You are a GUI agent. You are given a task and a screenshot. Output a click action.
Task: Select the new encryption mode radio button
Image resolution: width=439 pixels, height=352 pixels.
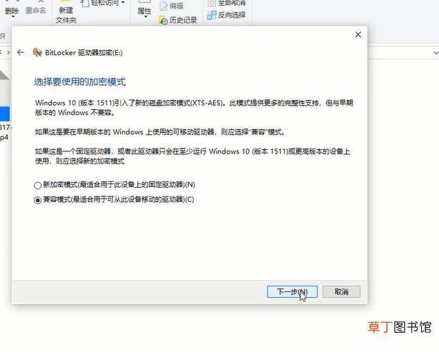pyautogui.click(x=37, y=185)
